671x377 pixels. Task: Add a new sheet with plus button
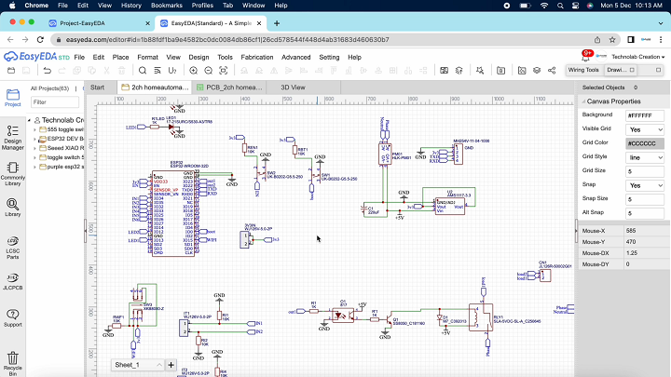pyautogui.click(x=171, y=365)
